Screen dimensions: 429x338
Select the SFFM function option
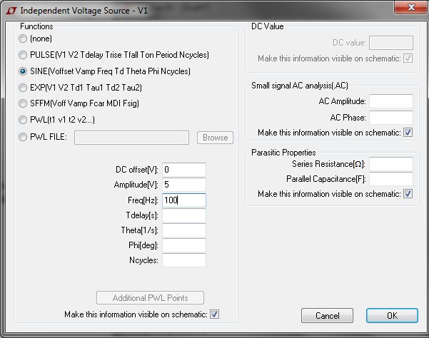pos(23,103)
